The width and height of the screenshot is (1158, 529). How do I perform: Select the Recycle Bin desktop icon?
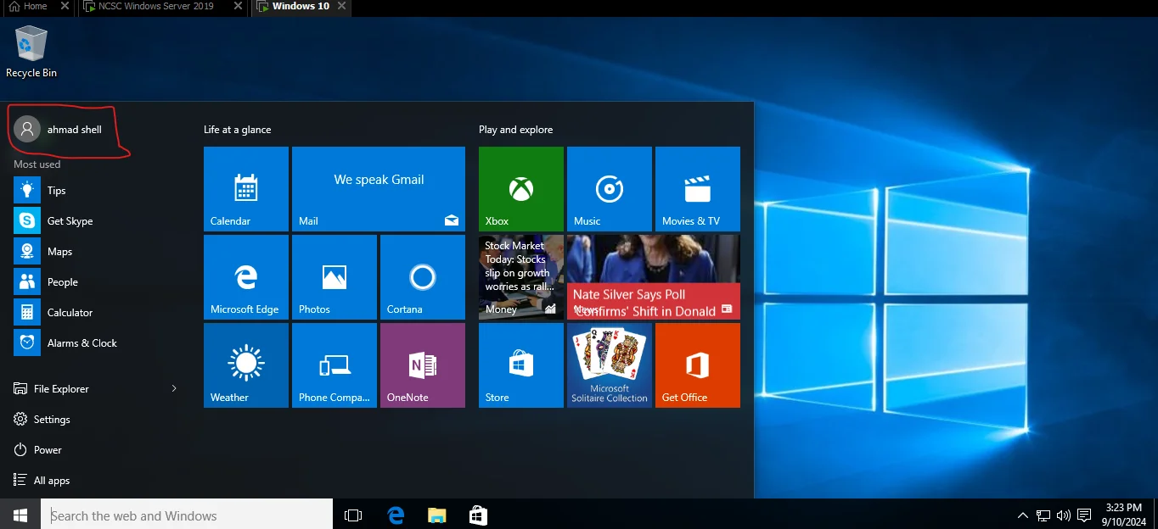(31, 51)
